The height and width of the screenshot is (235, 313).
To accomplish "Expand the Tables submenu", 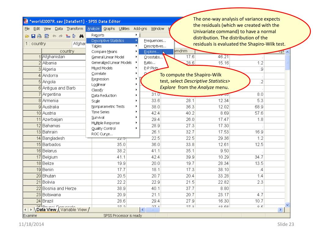I will pyautogui.click(x=112, y=46).
